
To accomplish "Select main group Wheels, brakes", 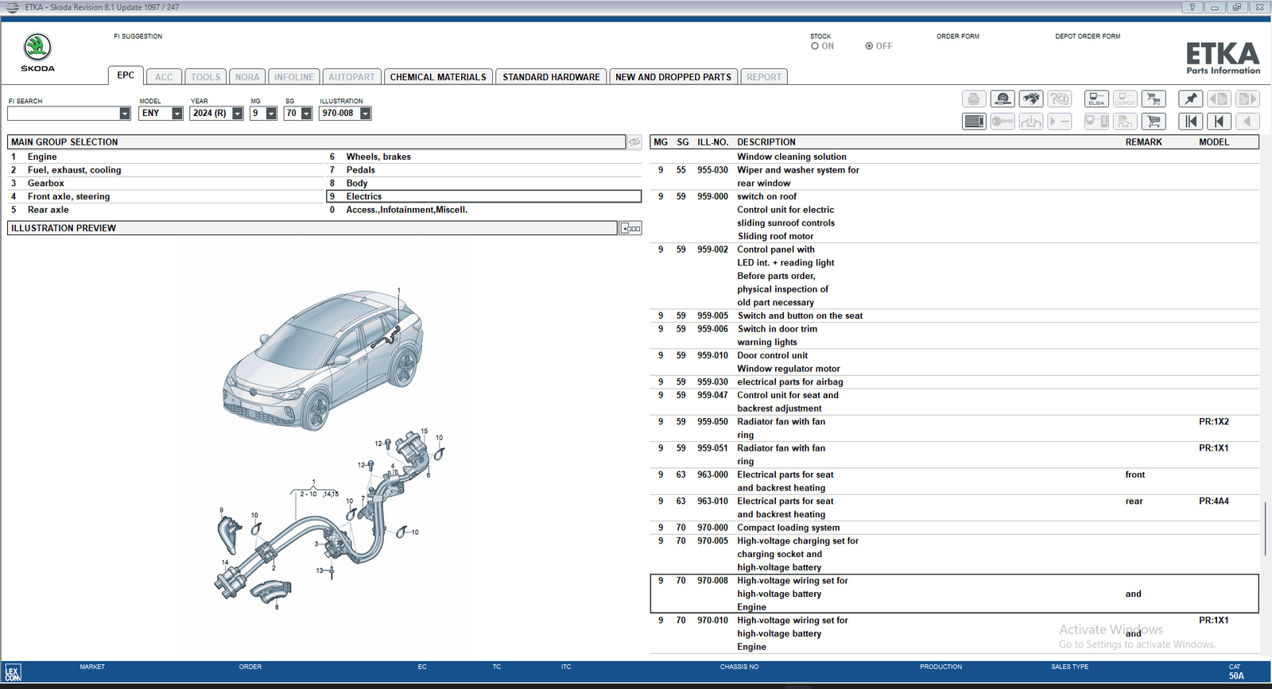I will [x=378, y=157].
